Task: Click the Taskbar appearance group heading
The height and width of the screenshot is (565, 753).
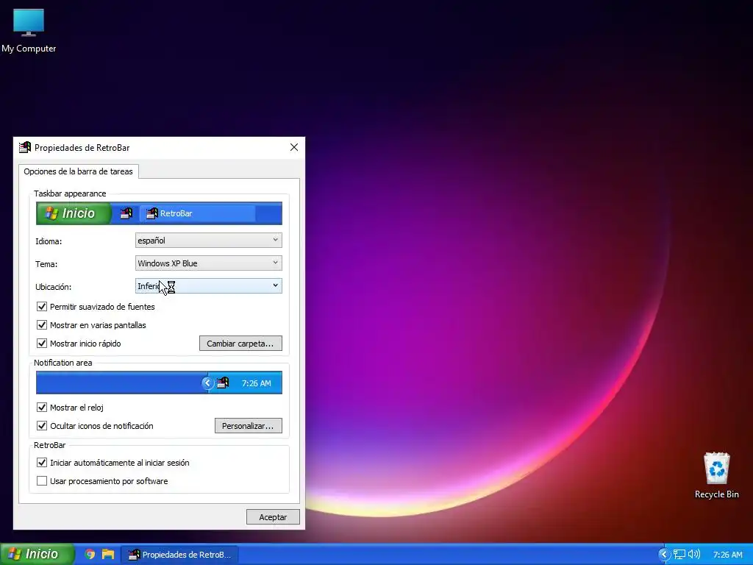Action: 70,193
